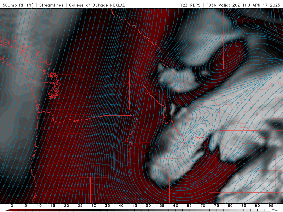
Task: Click the colorbar label "0"
Action: pyautogui.click(x=12, y=206)
